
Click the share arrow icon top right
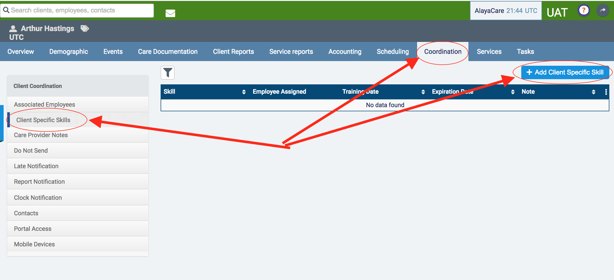tap(603, 11)
